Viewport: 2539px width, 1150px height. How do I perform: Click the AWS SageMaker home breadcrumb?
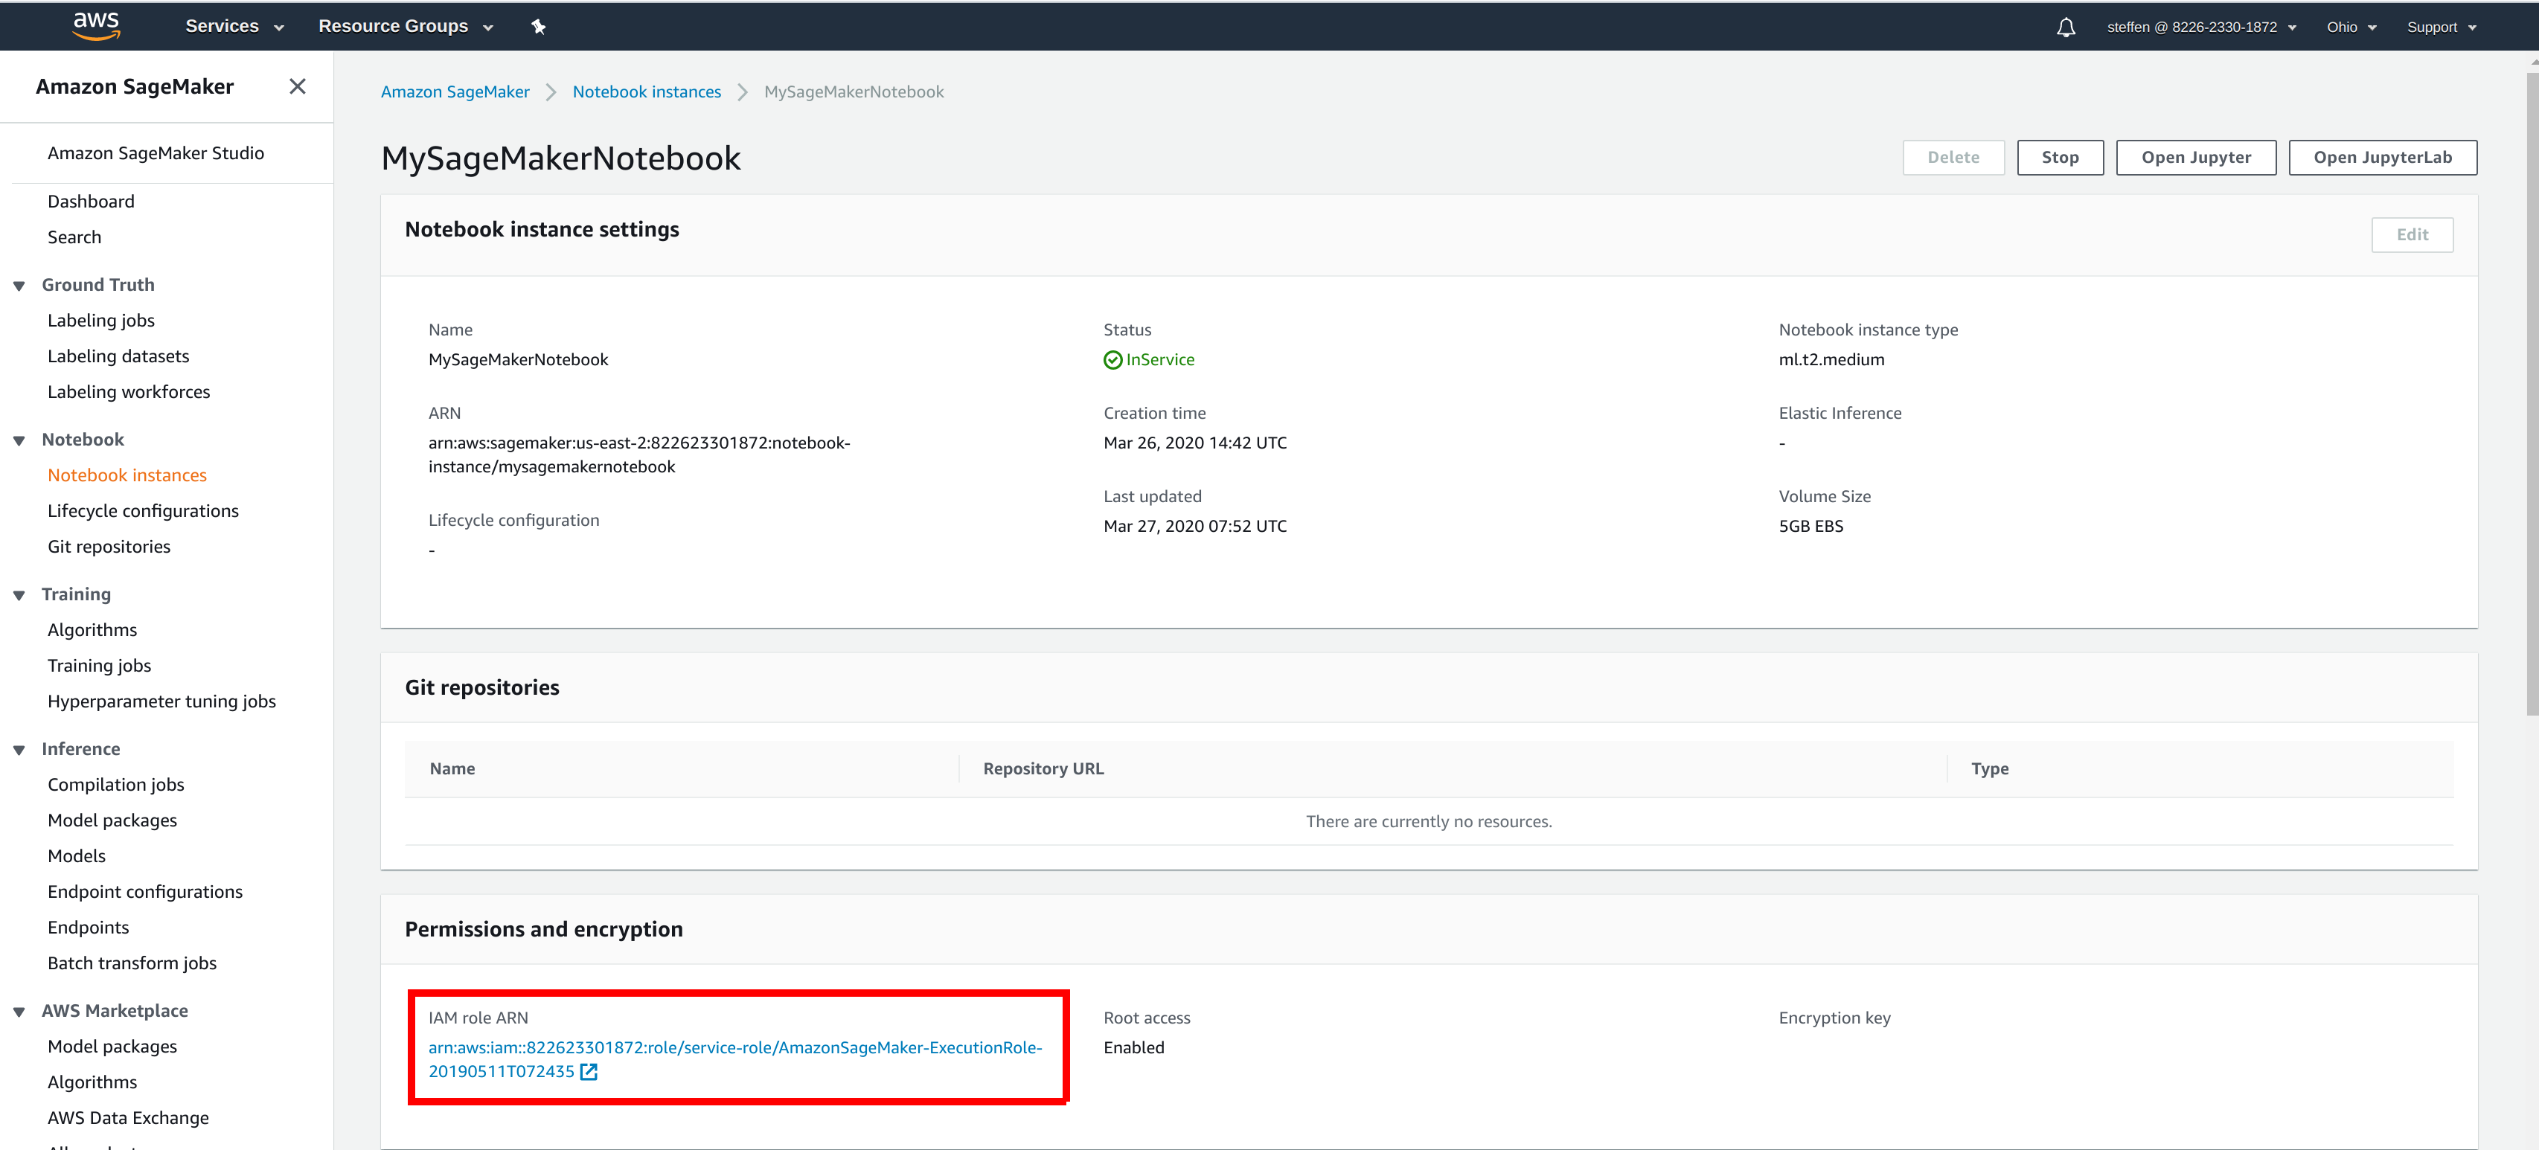[455, 92]
